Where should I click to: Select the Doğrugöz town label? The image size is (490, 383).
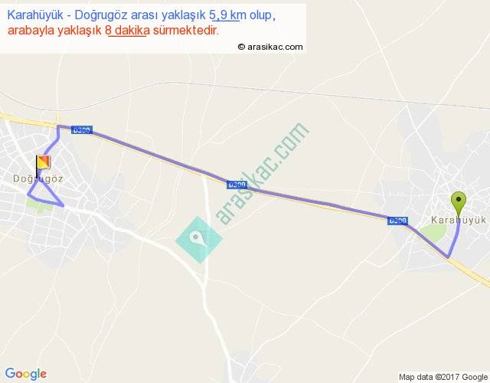coord(38,178)
